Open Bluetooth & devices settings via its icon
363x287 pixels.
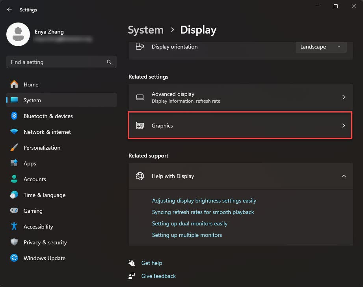pos(13,116)
